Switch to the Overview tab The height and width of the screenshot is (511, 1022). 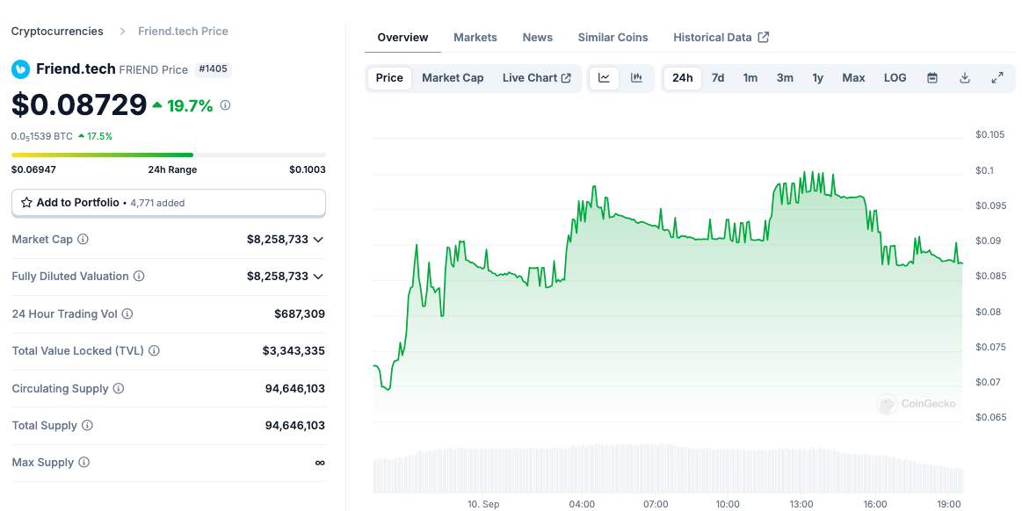pos(402,37)
